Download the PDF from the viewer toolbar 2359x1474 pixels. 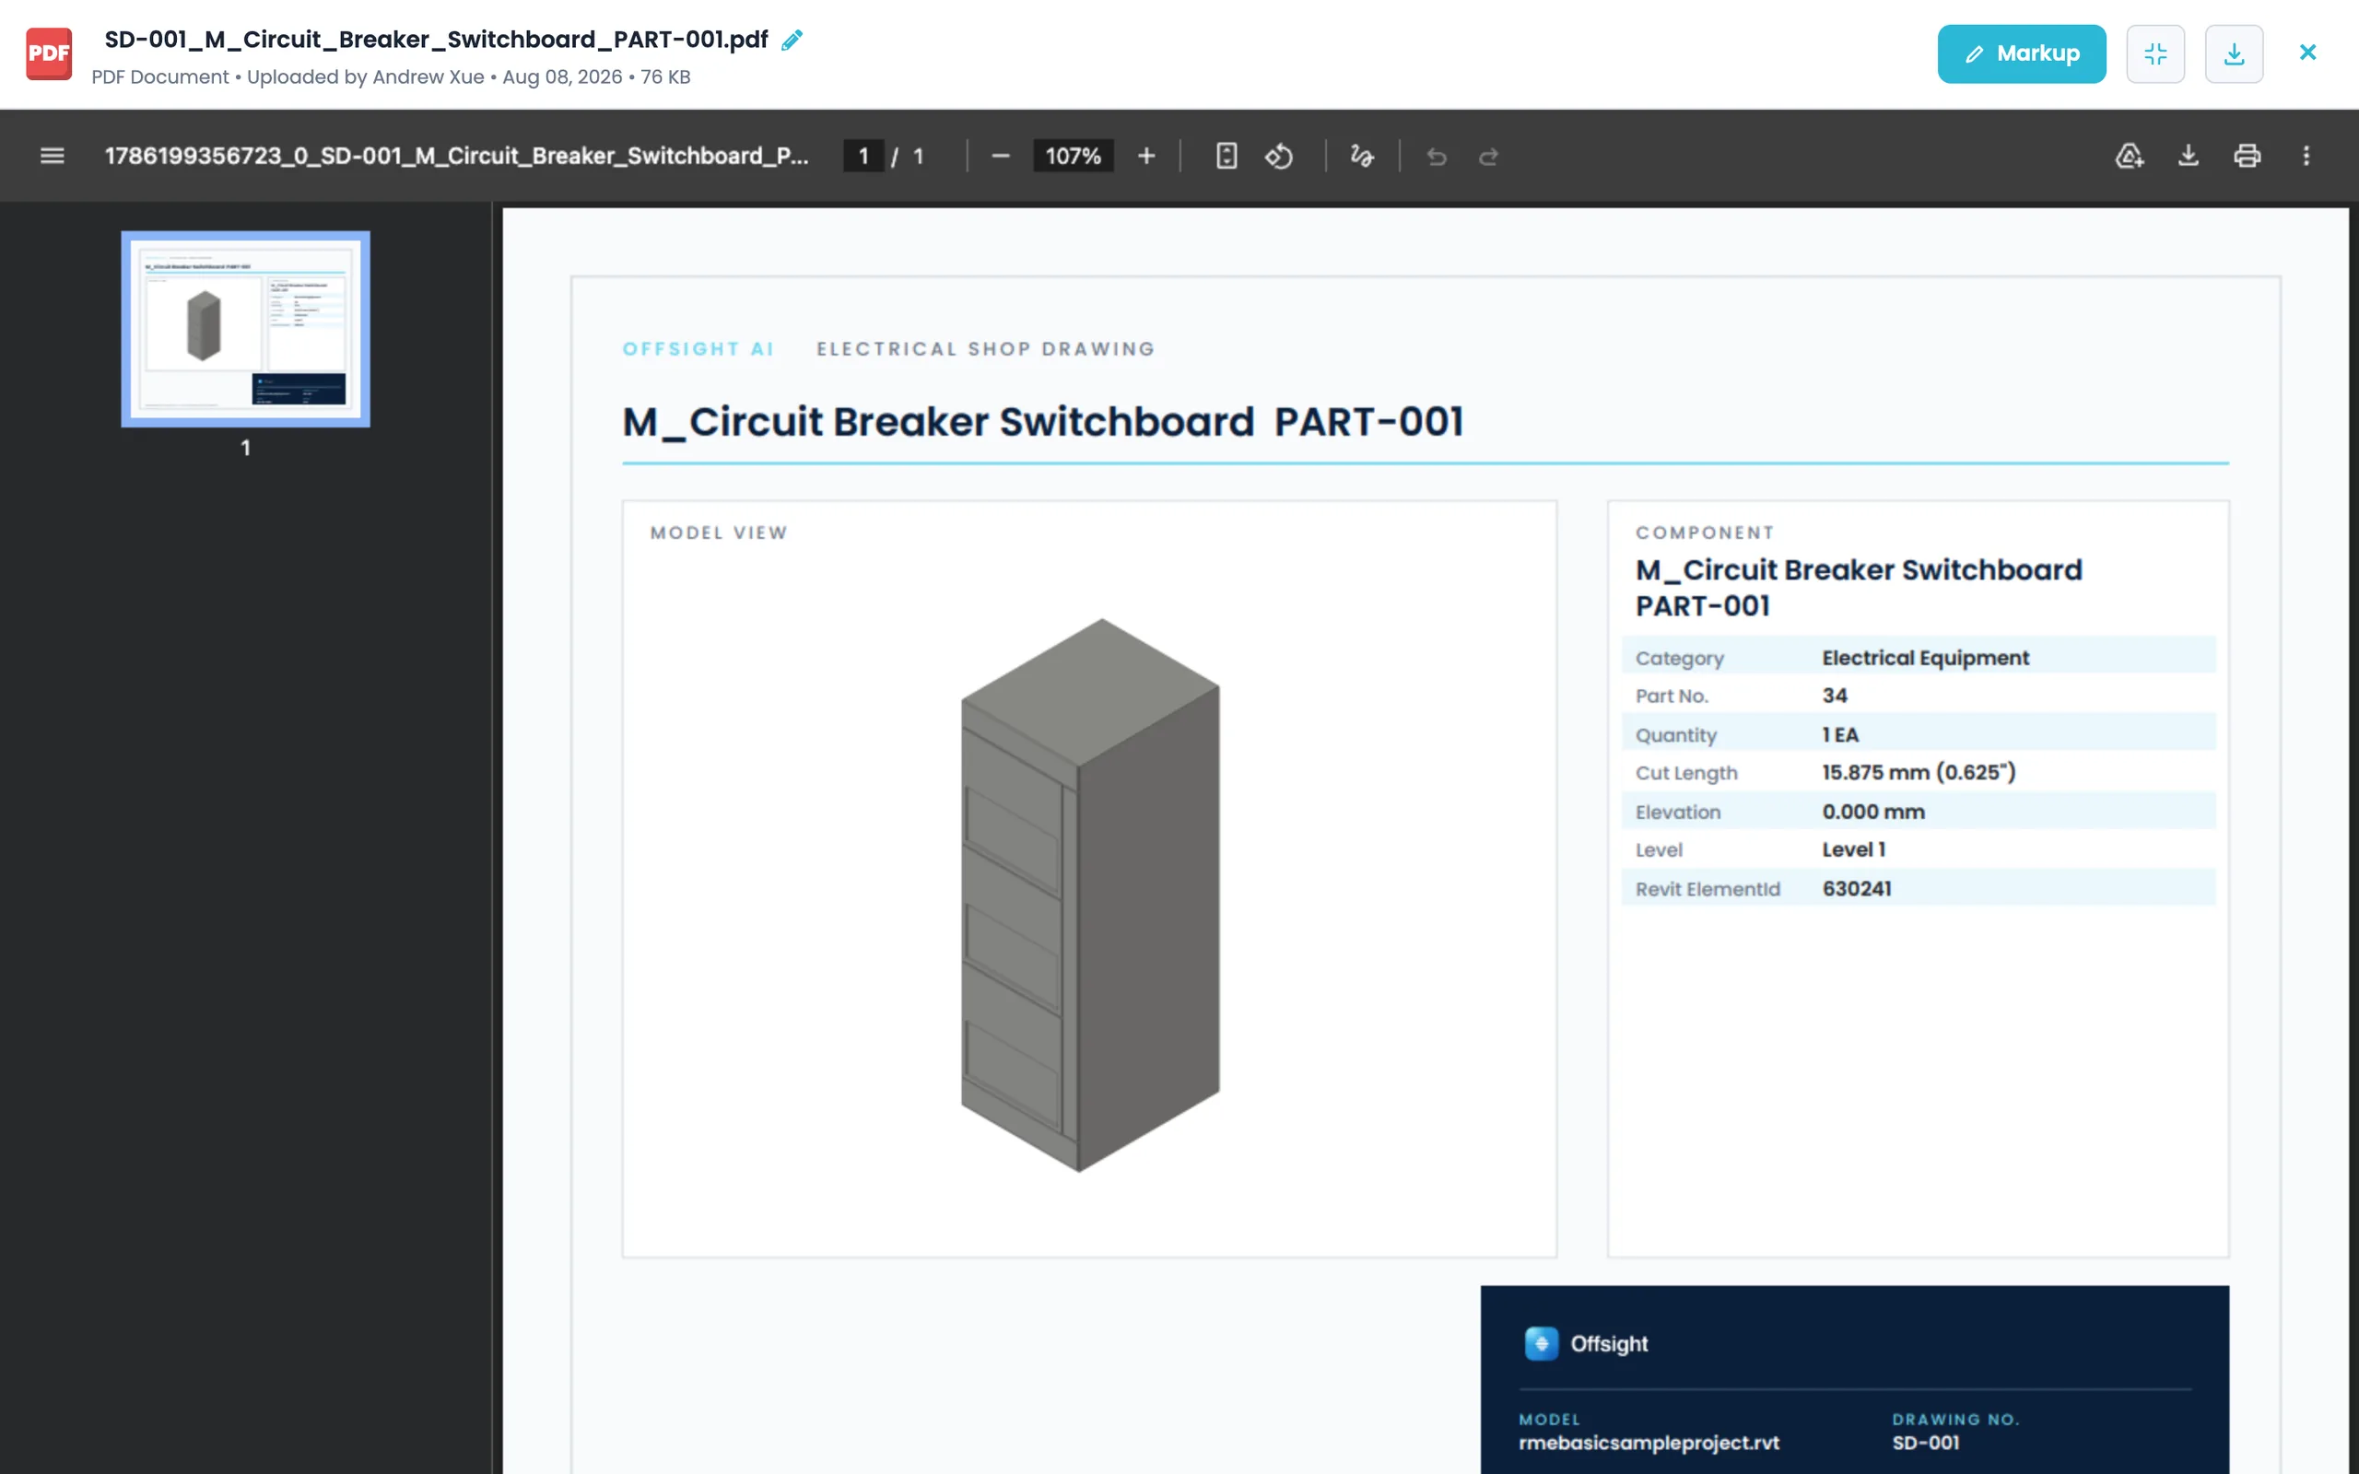pos(2189,156)
